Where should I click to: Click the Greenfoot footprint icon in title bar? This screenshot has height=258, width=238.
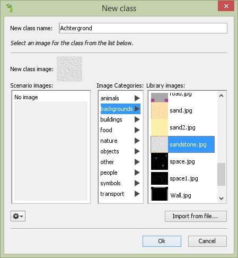(x=10, y=8)
